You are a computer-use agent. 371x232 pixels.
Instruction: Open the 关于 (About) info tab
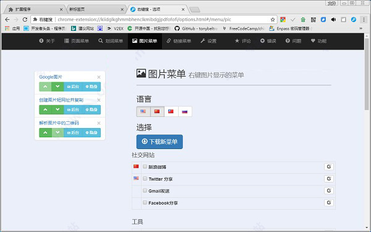(x=47, y=41)
